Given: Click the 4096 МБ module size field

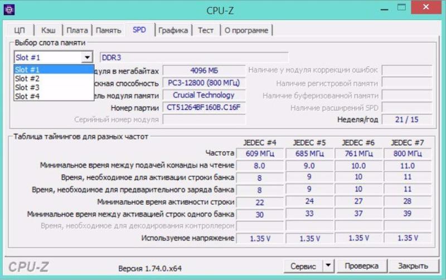Looking at the screenshot, I should tap(204, 71).
